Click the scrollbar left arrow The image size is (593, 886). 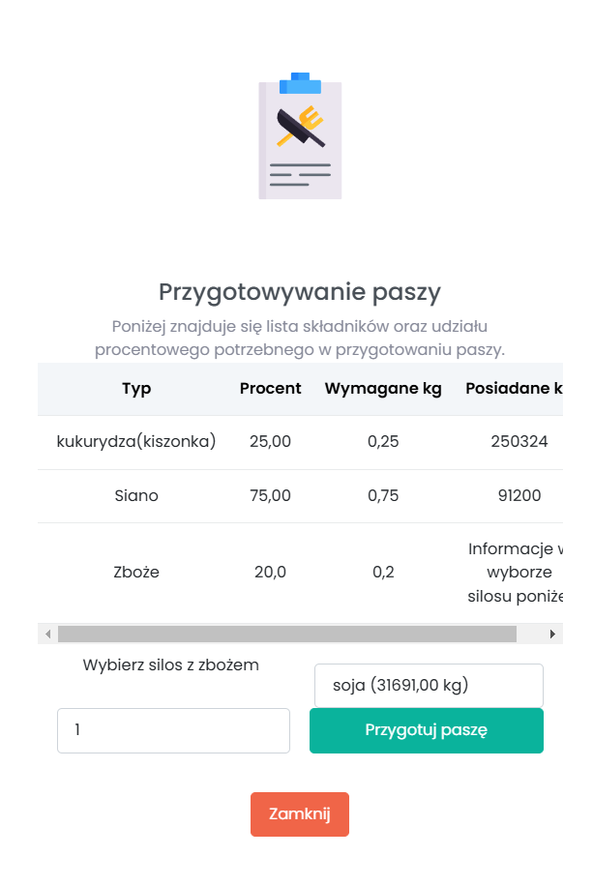tap(47, 635)
